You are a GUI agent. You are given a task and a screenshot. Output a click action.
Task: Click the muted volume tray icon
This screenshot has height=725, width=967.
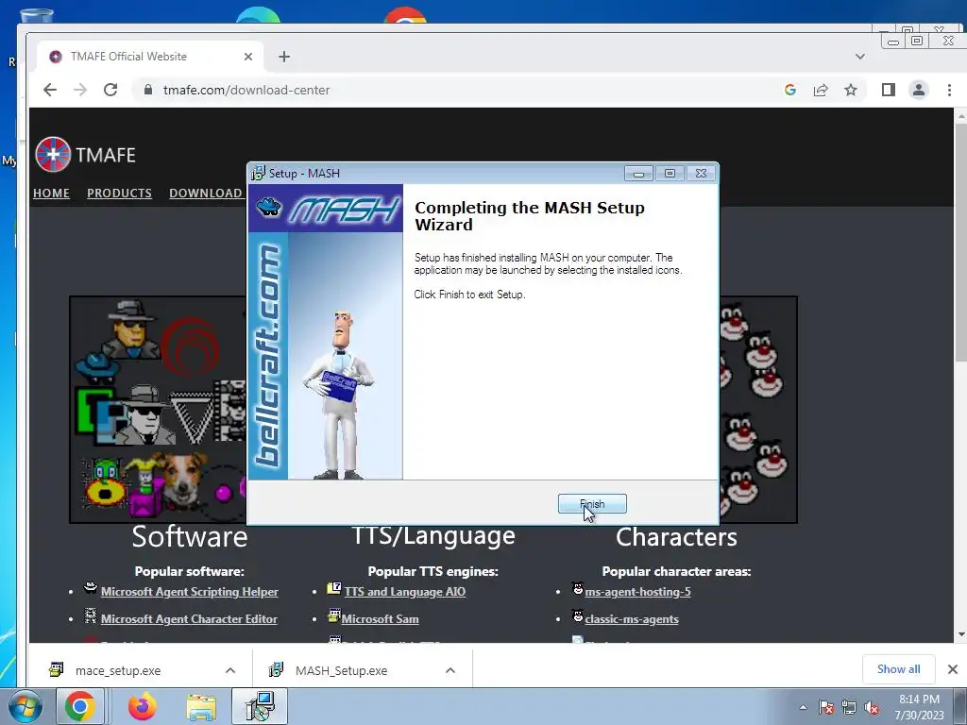click(872, 707)
